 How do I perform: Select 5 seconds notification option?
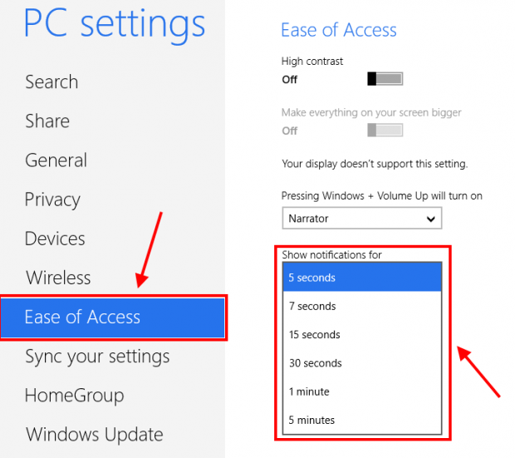point(362,277)
